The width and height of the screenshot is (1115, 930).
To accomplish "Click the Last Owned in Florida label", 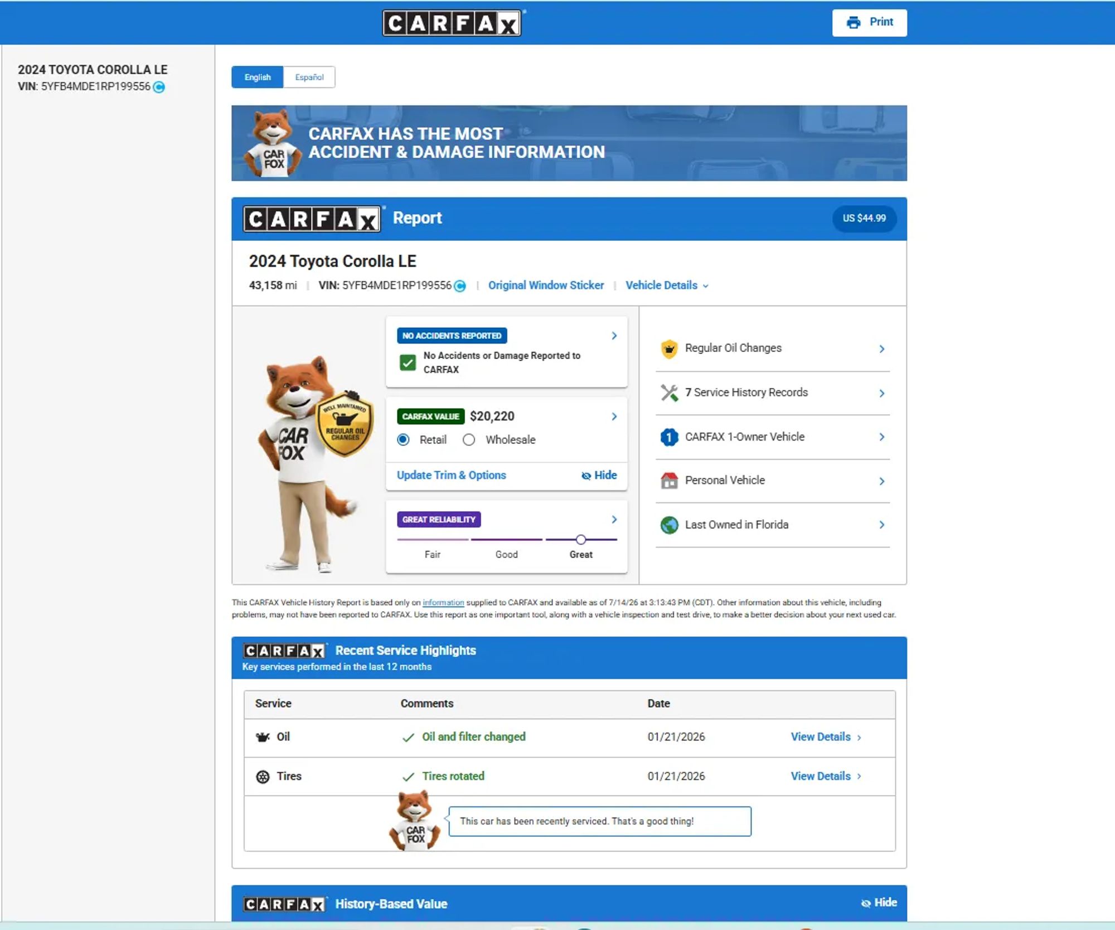I will (x=736, y=525).
